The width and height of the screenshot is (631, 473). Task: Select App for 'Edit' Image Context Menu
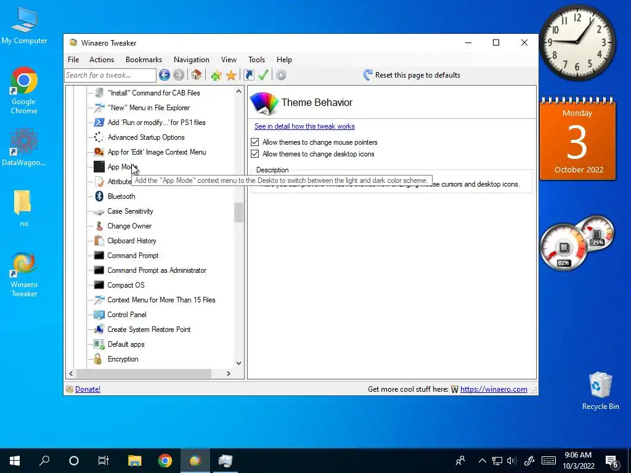157,152
